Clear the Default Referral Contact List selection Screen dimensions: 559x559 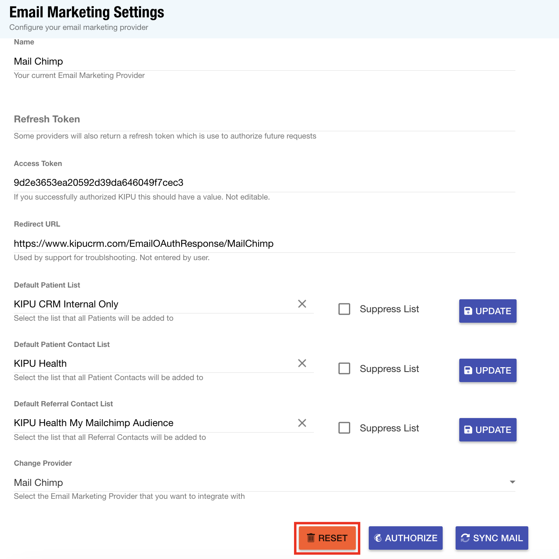click(x=302, y=423)
